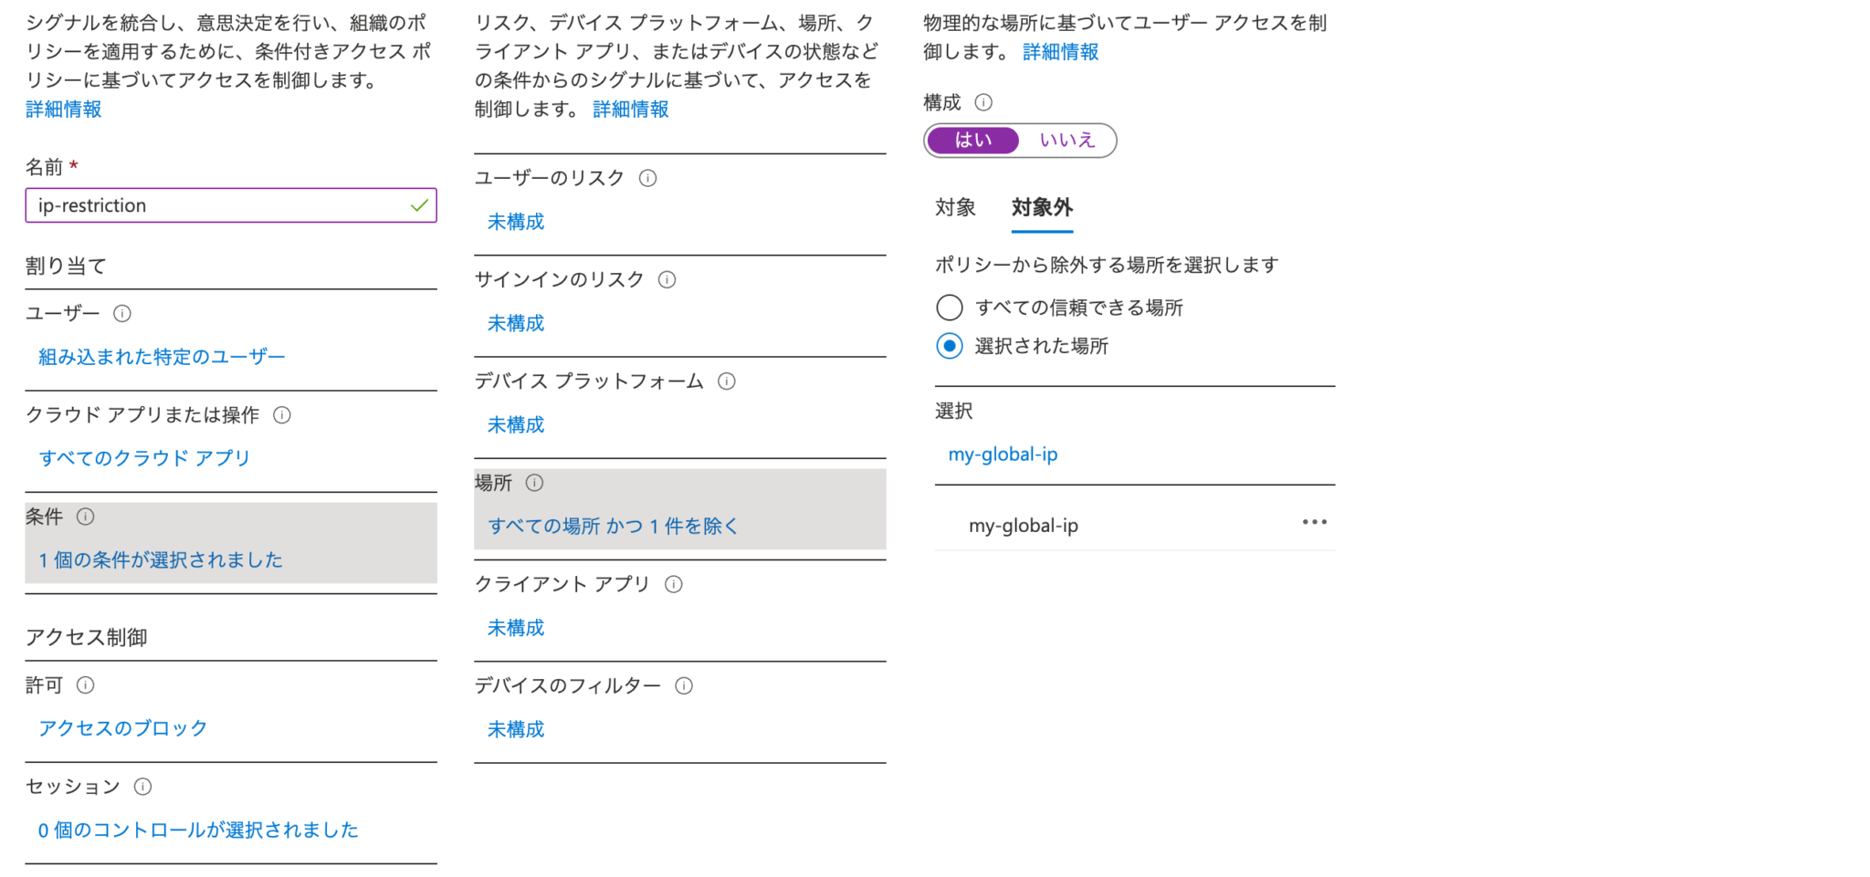Screen dimensions: 1870x877
Task: Open the ellipsis menu for my-global-ip entry
Action: tap(1314, 521)
